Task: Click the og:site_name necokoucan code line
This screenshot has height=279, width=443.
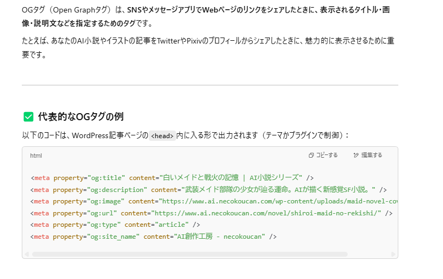Action: (154, 237)
